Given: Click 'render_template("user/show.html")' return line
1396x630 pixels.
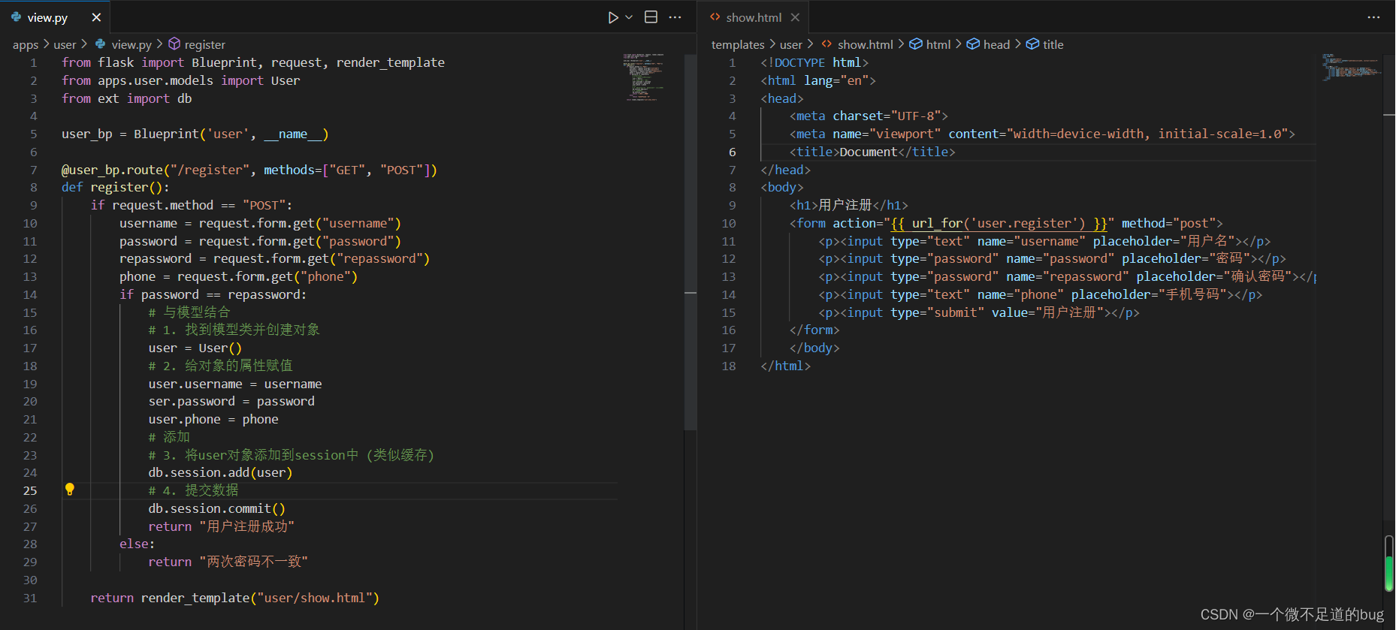Looking at the screenshot, I should tap(234, 598).
